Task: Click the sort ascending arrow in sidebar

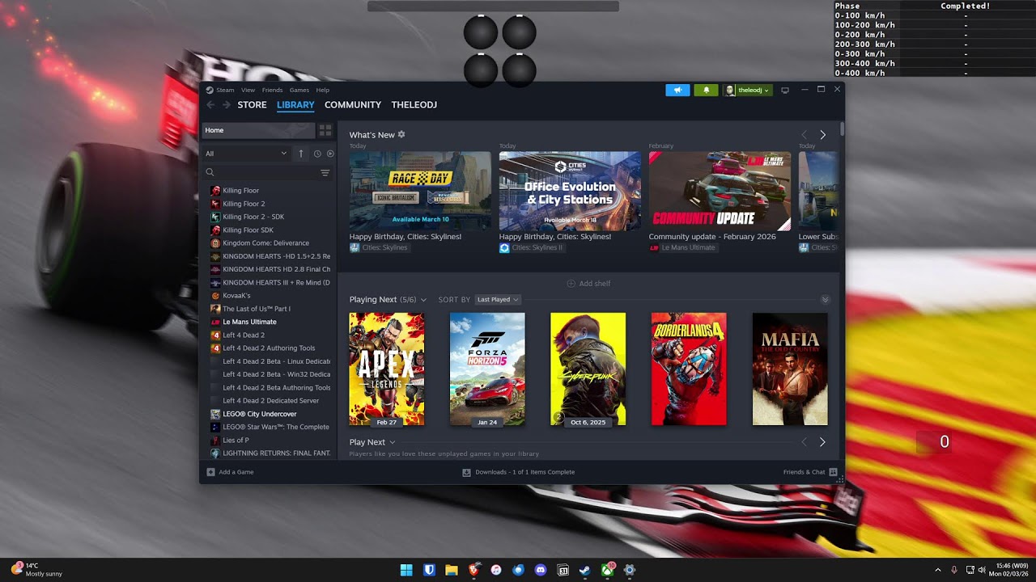Action: click(x=301, y=154)
